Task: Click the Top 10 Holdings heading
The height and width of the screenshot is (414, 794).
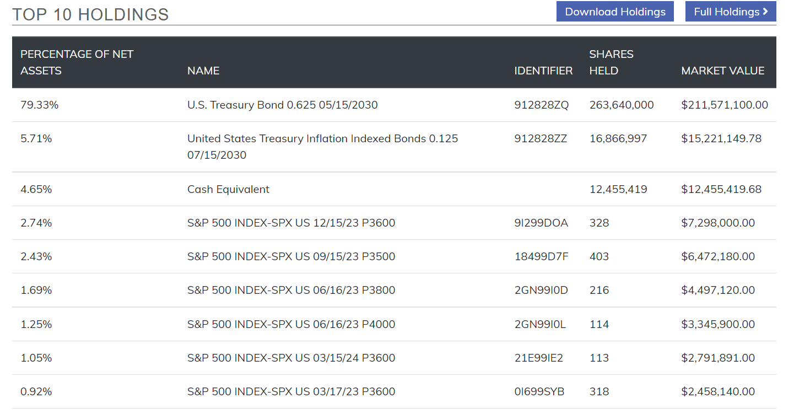Action: coord(90,14)
